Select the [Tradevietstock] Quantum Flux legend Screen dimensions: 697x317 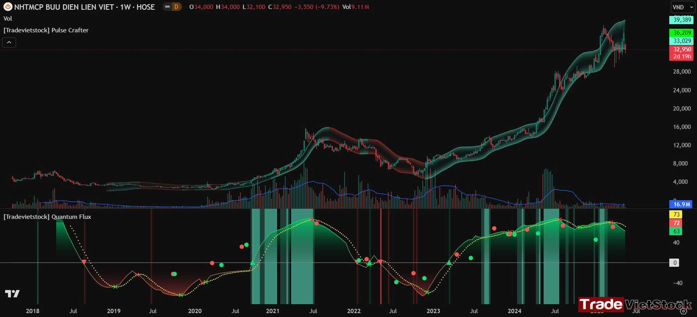47,217
